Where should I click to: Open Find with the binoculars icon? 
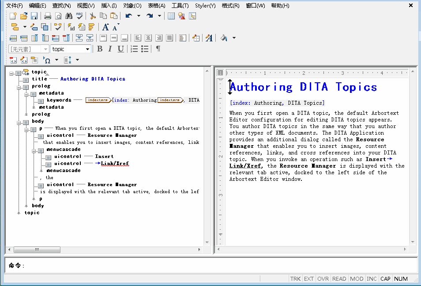[x=69, y=16]
